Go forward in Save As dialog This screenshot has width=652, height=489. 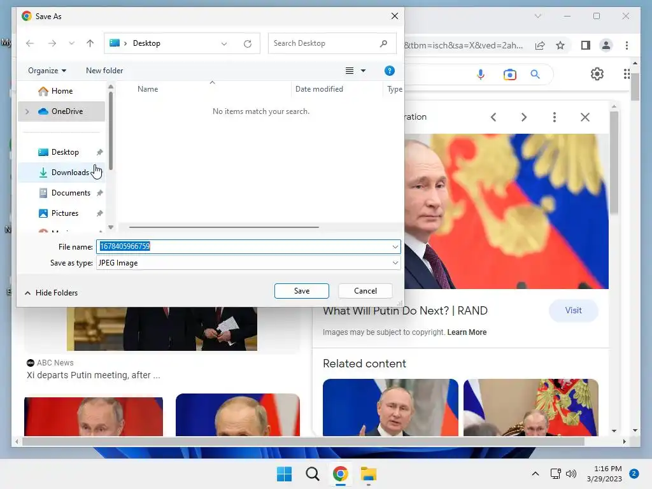pyautogui.click(x=52, y=43)
